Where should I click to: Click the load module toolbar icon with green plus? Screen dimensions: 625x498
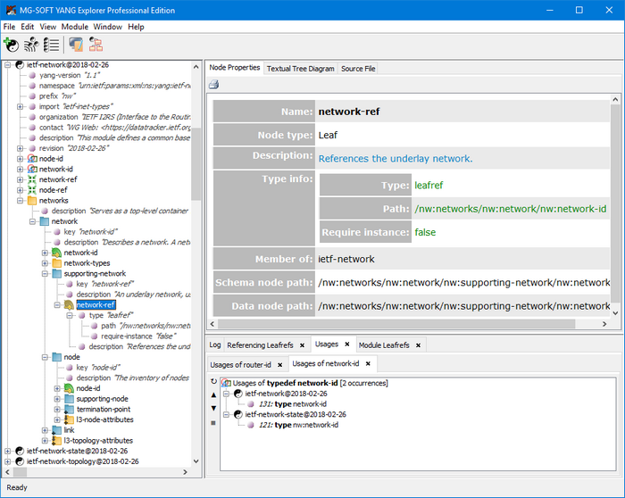pos(11,45)
